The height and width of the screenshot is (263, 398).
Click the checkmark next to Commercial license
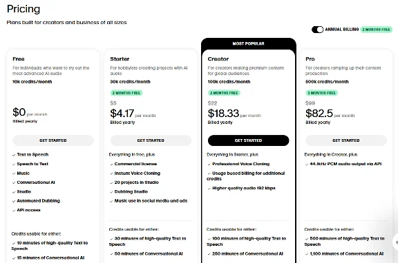point(111,165)
